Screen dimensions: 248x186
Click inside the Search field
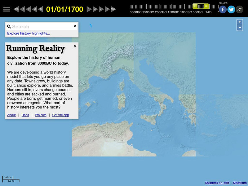coord(40,26)
